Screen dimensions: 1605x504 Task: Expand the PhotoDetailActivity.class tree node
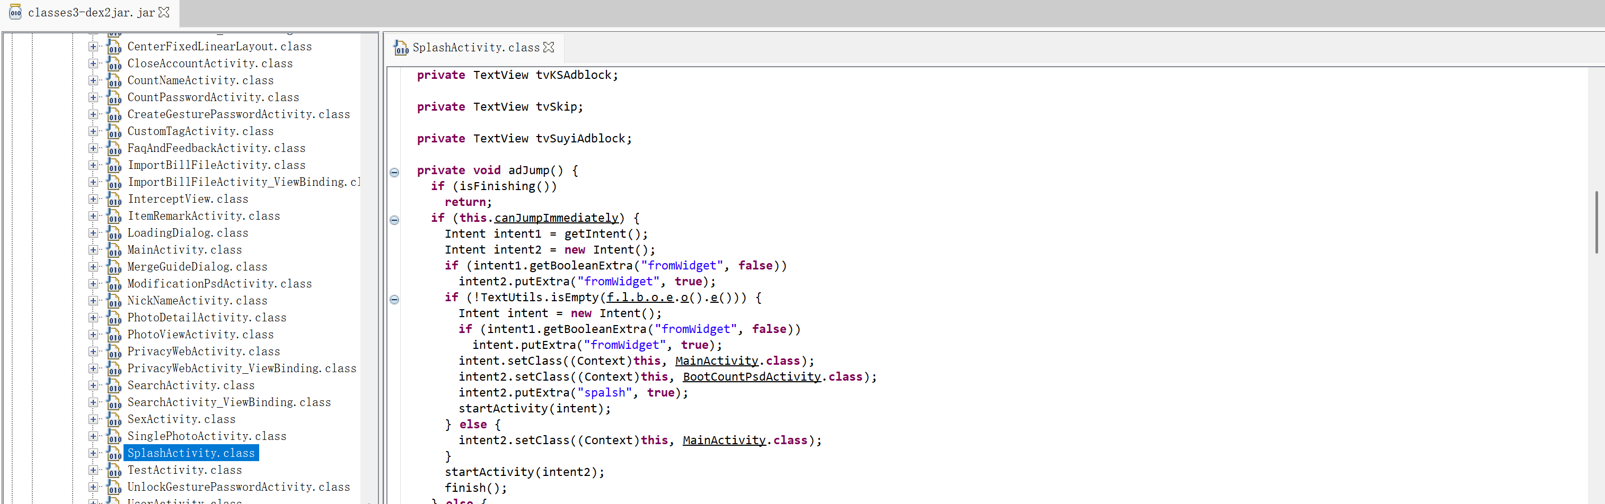click(x=93, y=317)
